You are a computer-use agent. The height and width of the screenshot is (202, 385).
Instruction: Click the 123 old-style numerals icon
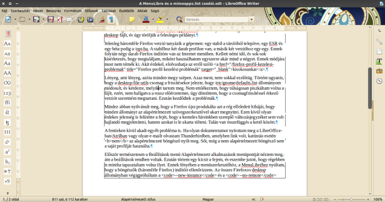7,93
